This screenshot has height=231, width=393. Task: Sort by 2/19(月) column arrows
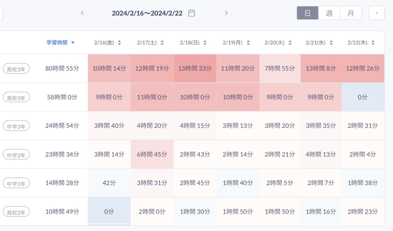tap(248, 43)
